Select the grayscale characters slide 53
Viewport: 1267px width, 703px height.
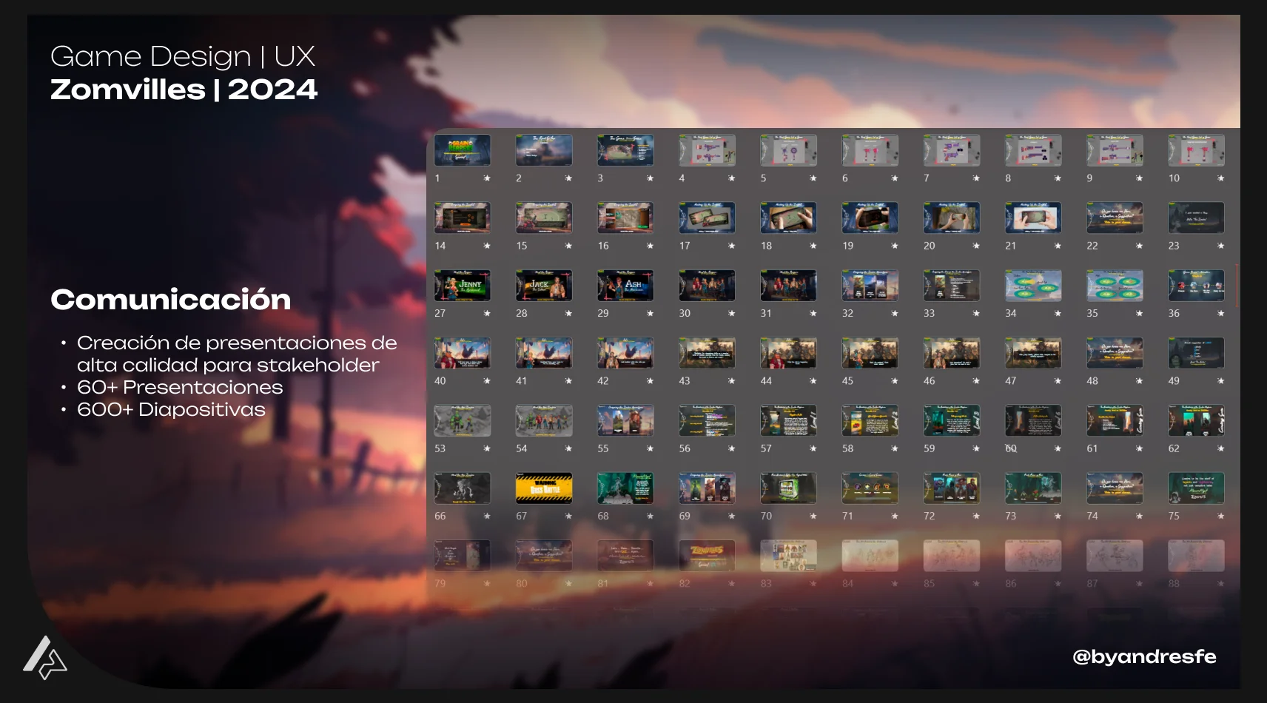(x=463, y=420)
